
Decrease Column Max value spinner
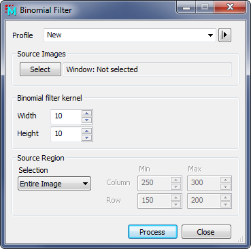(x=225, y=186)
